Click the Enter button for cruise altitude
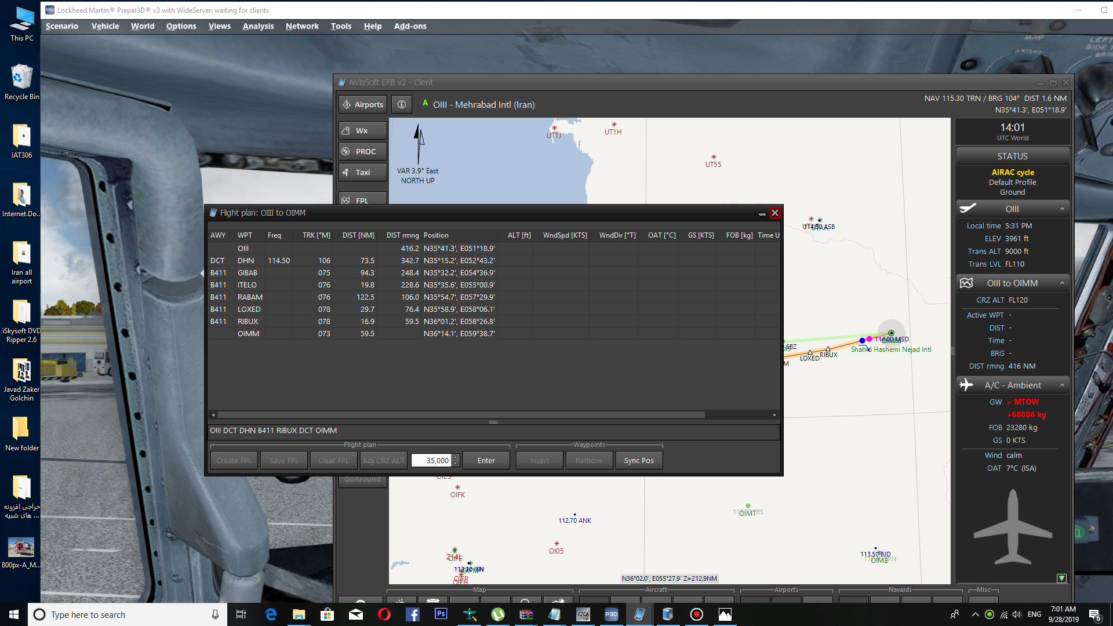The width and height of the screenshot is (1113, 626). pyautogui.click(x=486, y=460)
